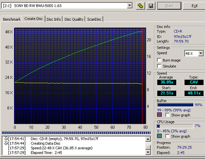Click the CD-R disc type value

[x=178, y=31]
